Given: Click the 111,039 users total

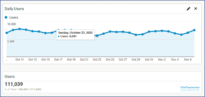Looking at the screenshot, I should point(14,84).
